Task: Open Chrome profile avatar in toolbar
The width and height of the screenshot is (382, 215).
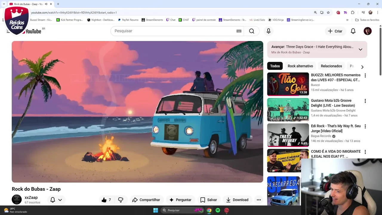Action: (x=370, y=13)
